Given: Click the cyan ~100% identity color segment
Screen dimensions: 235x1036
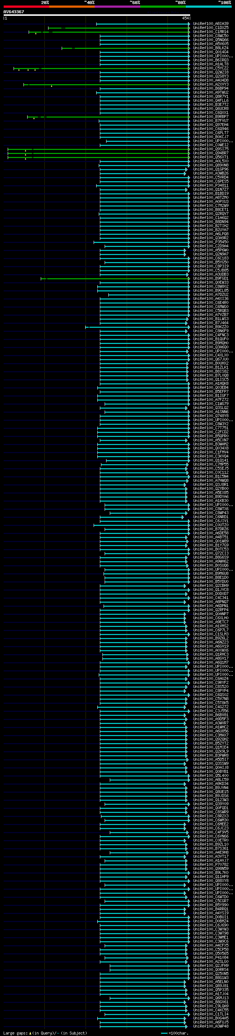Looking at the screenshot, I should (209, 7).
